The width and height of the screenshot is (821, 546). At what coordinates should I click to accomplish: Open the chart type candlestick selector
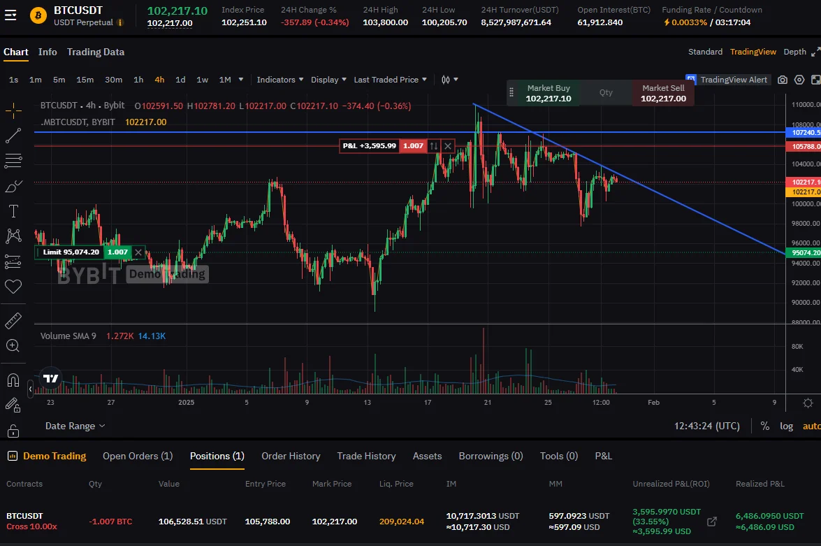pyautogui.click(x=449, y=80)
